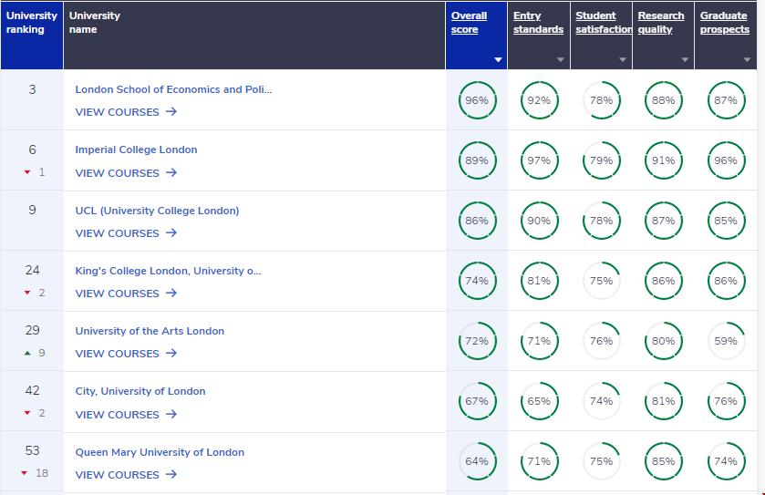This screenshot has height=495, width=765.
Task: Open Overall score sort dropdown arrow
Action: pos(498,60)
